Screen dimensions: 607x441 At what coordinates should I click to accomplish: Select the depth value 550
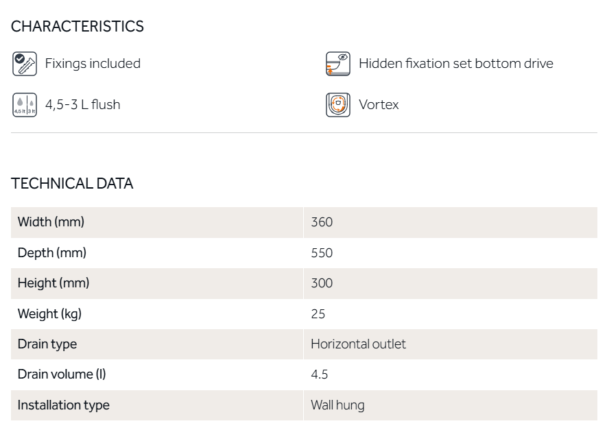[322, 253]
